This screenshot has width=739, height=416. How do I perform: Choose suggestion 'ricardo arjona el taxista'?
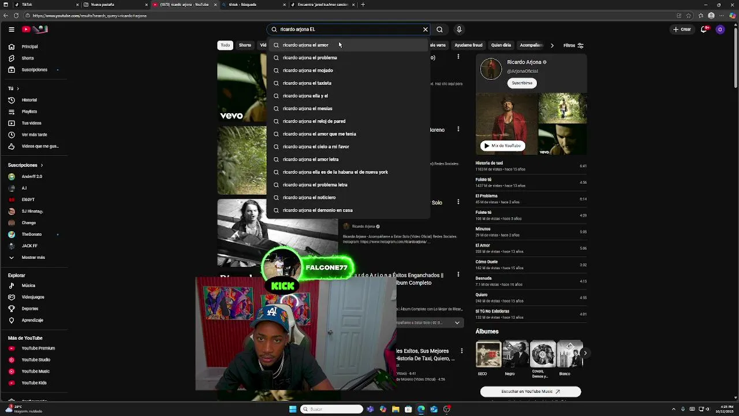(349, 83)
